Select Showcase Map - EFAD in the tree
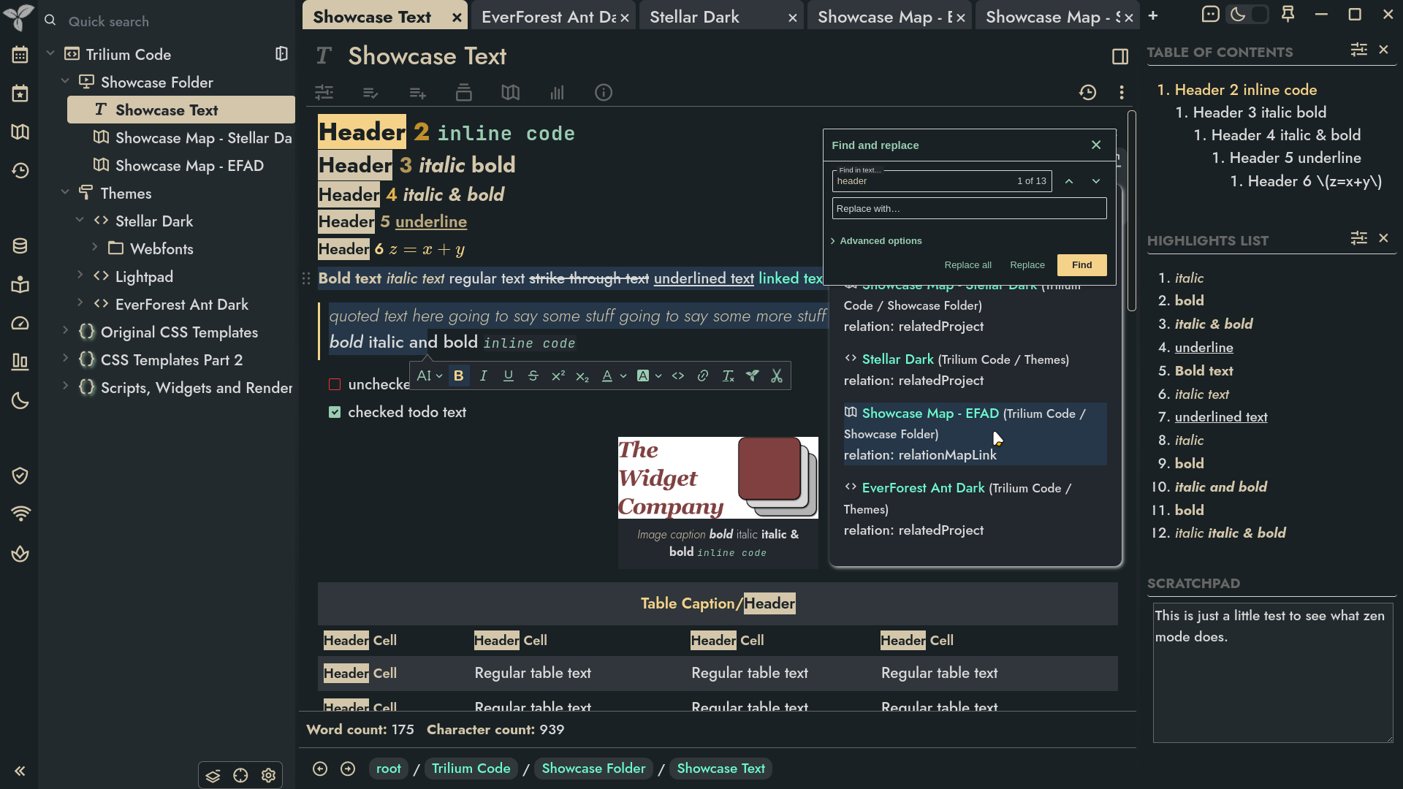The image size is (1403, 789). (x=189, y=166)
